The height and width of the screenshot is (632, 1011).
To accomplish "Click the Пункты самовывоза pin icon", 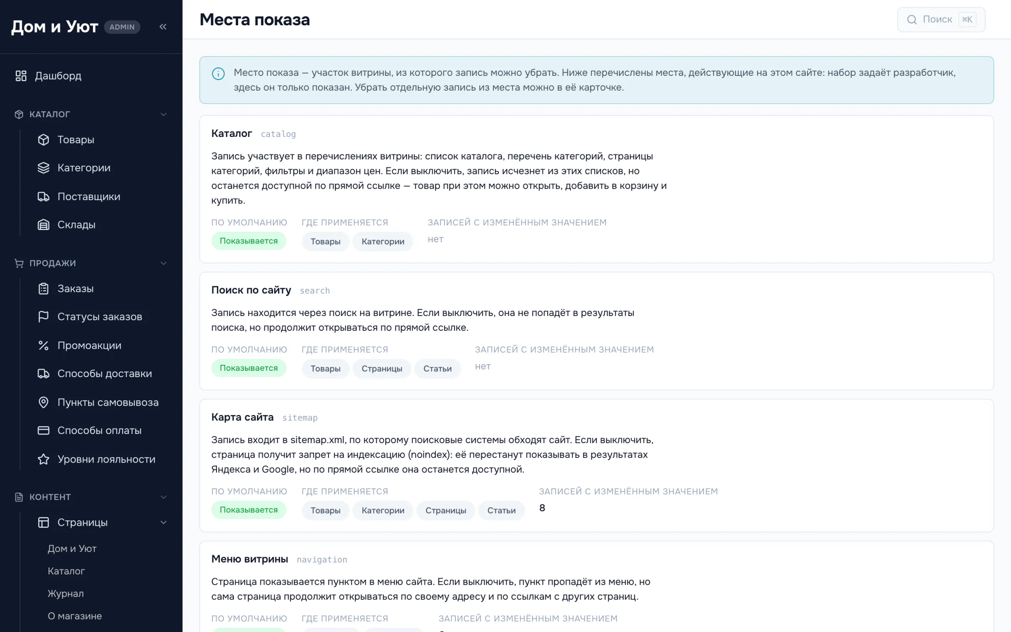I will coord(43,402).
